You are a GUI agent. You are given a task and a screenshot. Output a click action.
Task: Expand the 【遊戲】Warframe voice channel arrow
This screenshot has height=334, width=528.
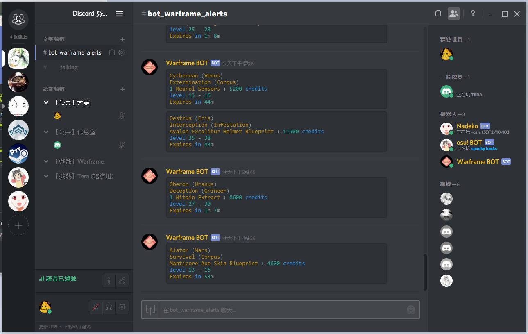click(46, 162)
